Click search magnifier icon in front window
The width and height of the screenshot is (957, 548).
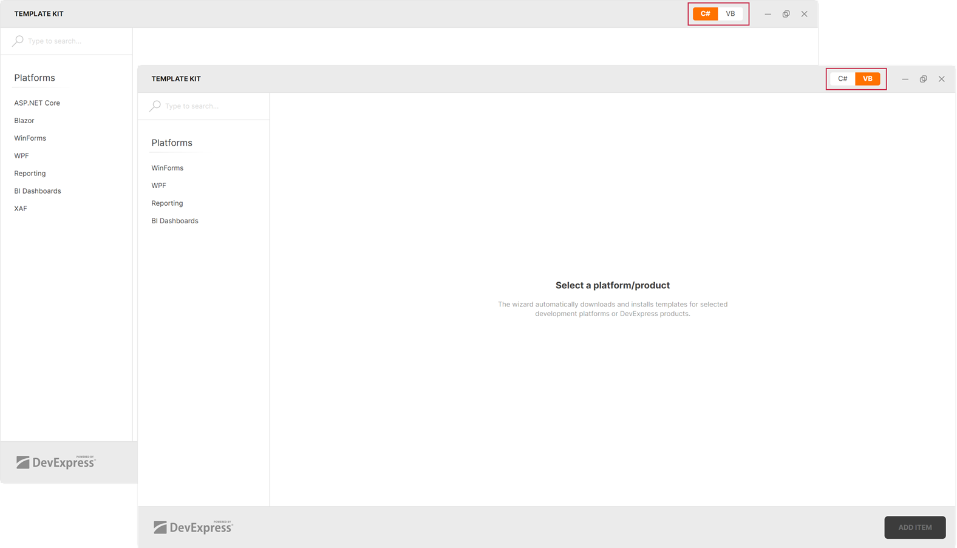(155, 106)
